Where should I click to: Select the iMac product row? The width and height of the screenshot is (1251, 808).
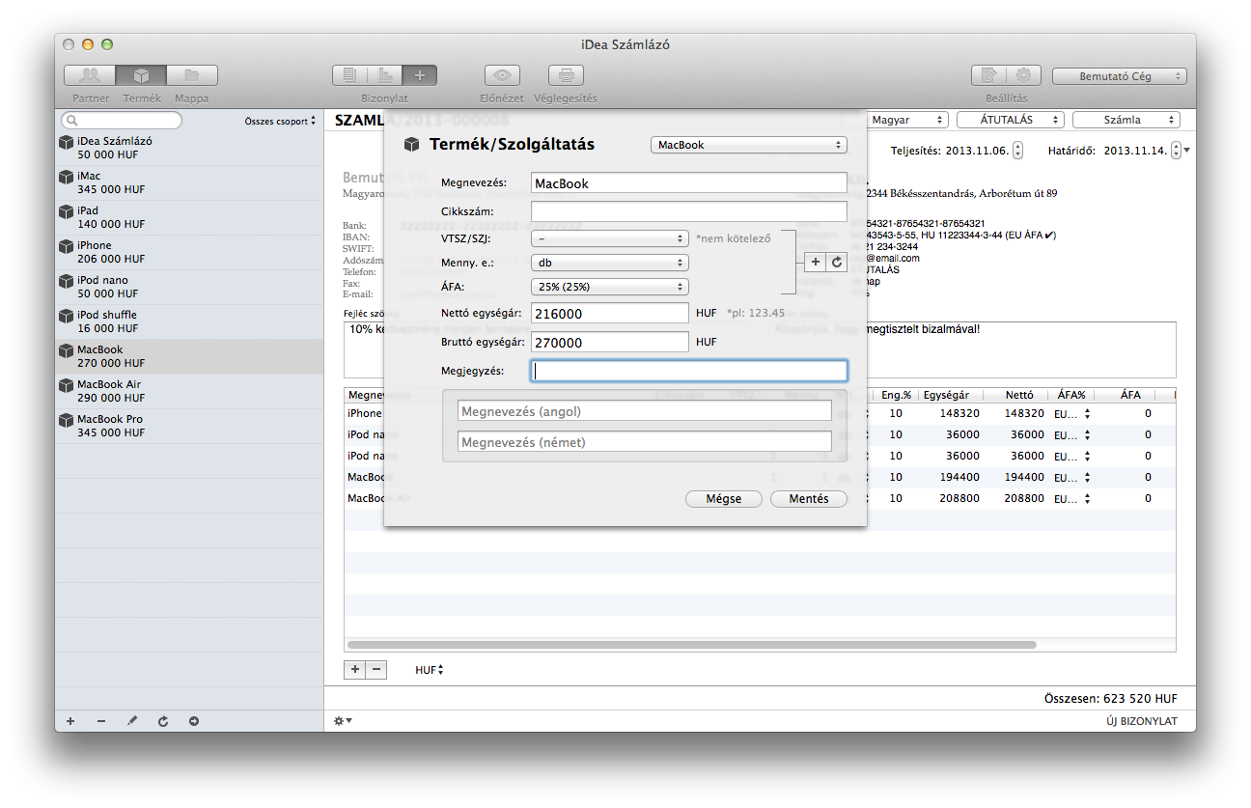189,182
